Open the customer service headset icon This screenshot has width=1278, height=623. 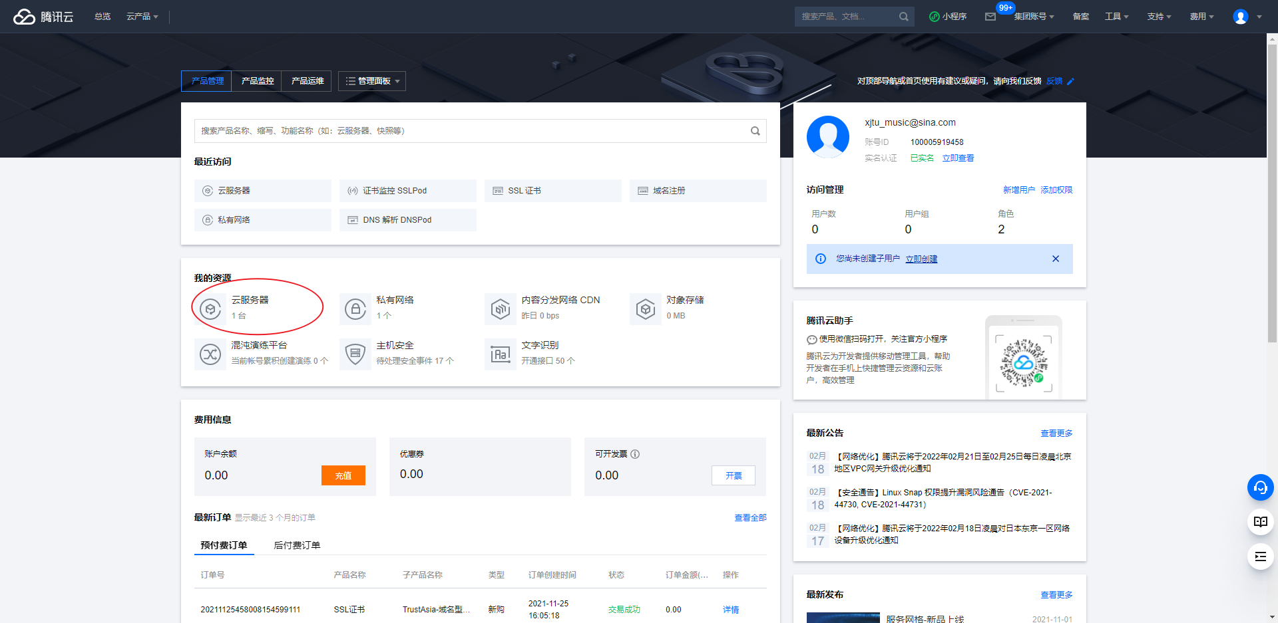click(x=1260, y=487)
